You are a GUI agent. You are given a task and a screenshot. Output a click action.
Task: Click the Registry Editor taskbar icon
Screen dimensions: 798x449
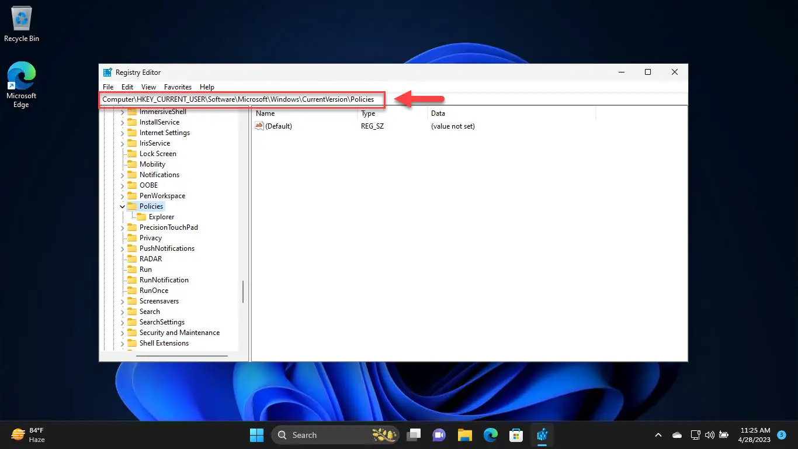[542, 435]
